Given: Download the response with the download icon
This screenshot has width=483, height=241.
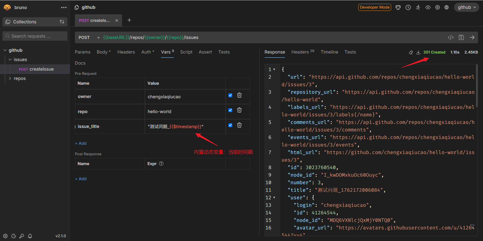Looking at the screenshot, I should tap(418, 52).
